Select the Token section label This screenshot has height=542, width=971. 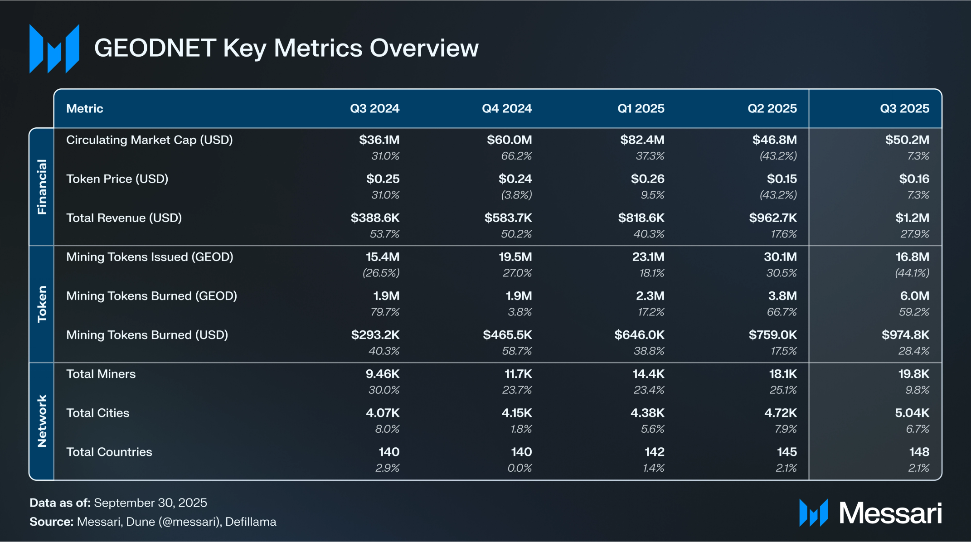pyautogui.click(x=42, y=304)
